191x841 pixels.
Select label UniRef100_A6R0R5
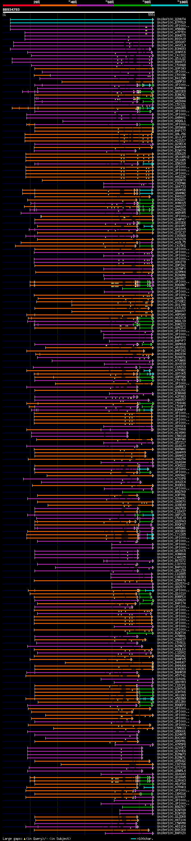pyautogui.click(x=171, y=213)
